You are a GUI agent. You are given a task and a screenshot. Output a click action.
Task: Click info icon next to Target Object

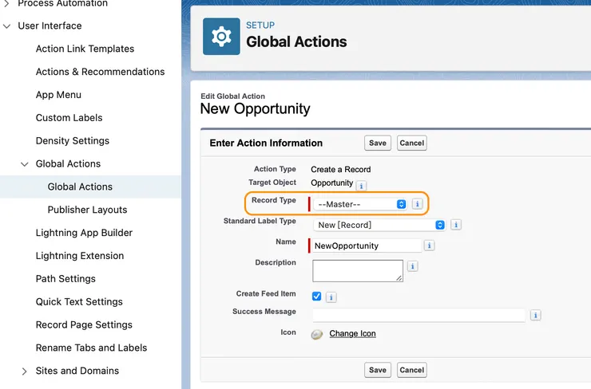(x=361, y=186)
